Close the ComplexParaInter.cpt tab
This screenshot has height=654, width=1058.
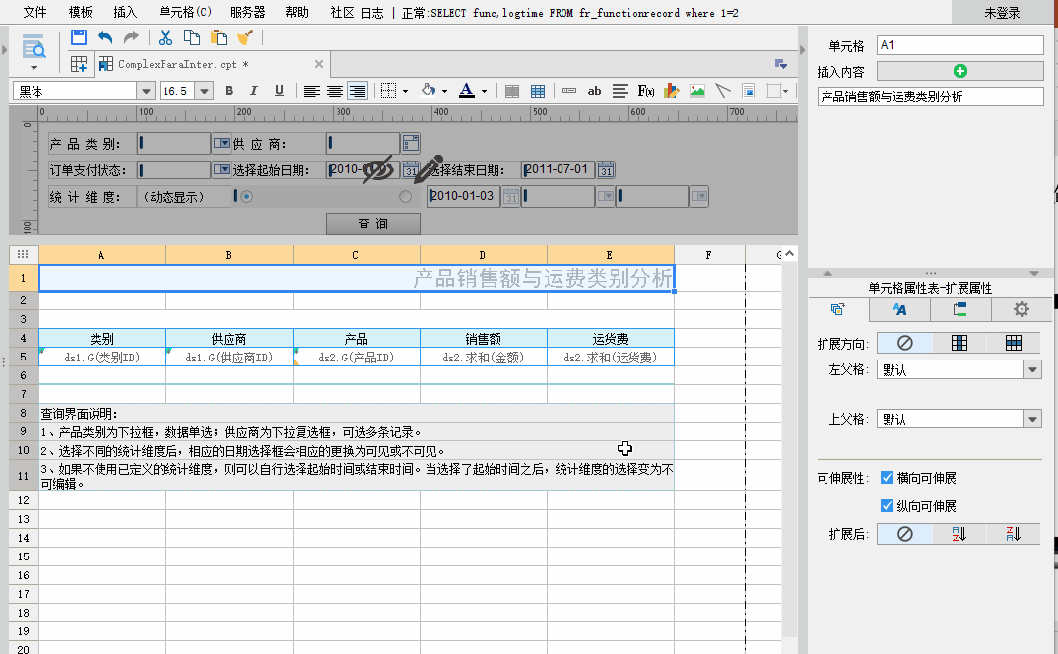319,64
